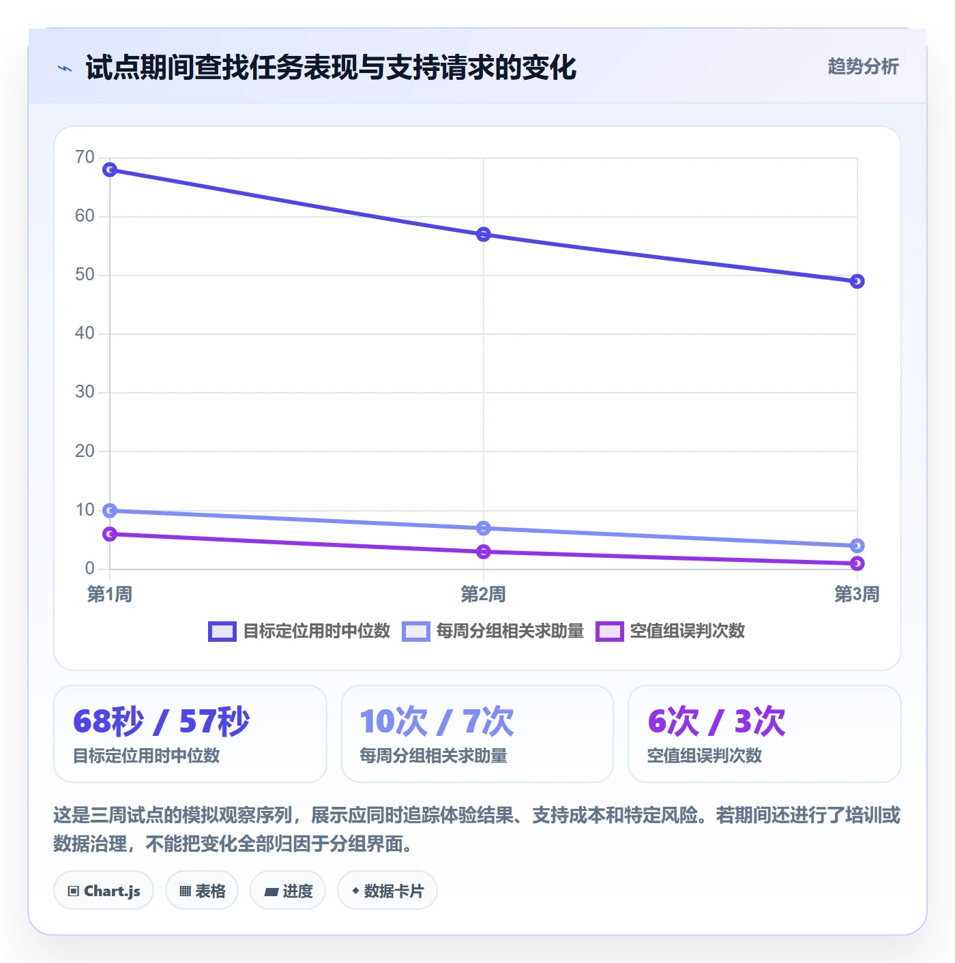Toggle the 每周分组相关求助量 legend entry
Viewport: 955px width, 963px height.
tap(493, 631)
